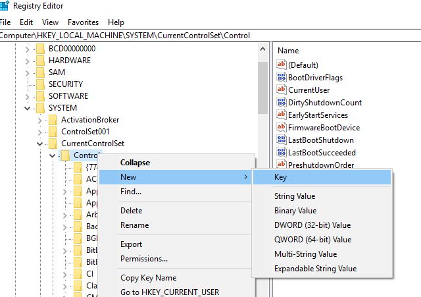Screen dimensions: 421x297
Task: Open the View menu in menu bar
Action: tap(49, 22)
